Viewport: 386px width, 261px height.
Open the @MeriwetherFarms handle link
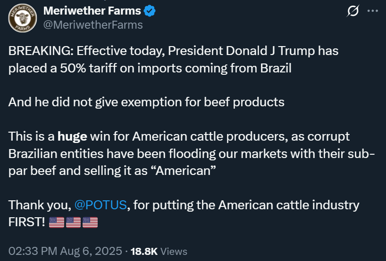coord(93,25)
